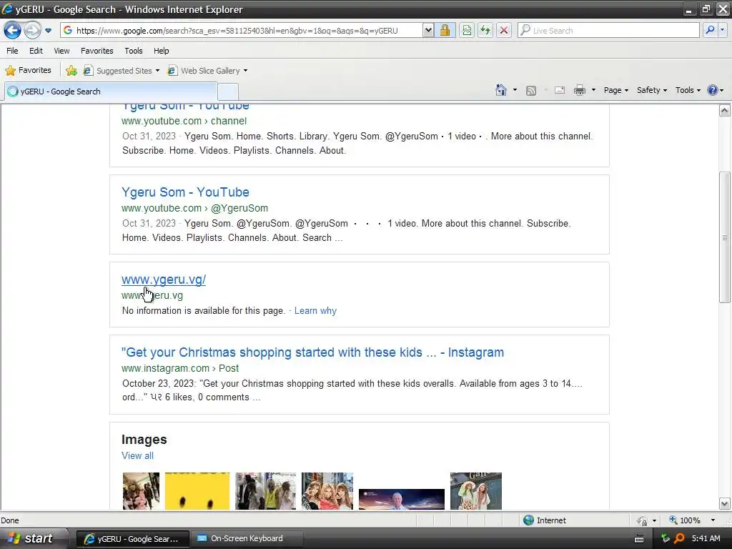
Task: Open the Page command menu
Action: (615, 90)
